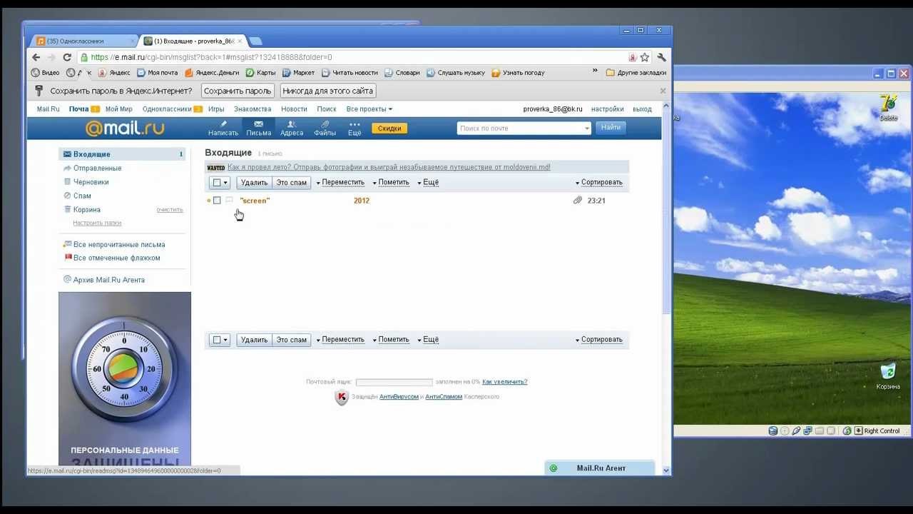Viewport: 913px width, 514px height.
Task: Open the Читать новости bookmark
Action: pos(350,73)
